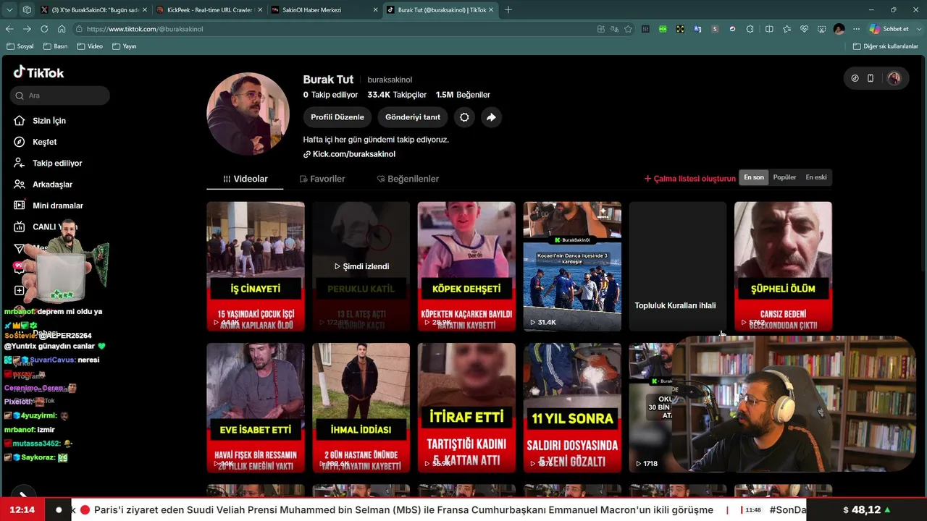This screenshot has width=927, height=521.
Task: Switch to the Favoriler tab
Action: click(322, 179)
